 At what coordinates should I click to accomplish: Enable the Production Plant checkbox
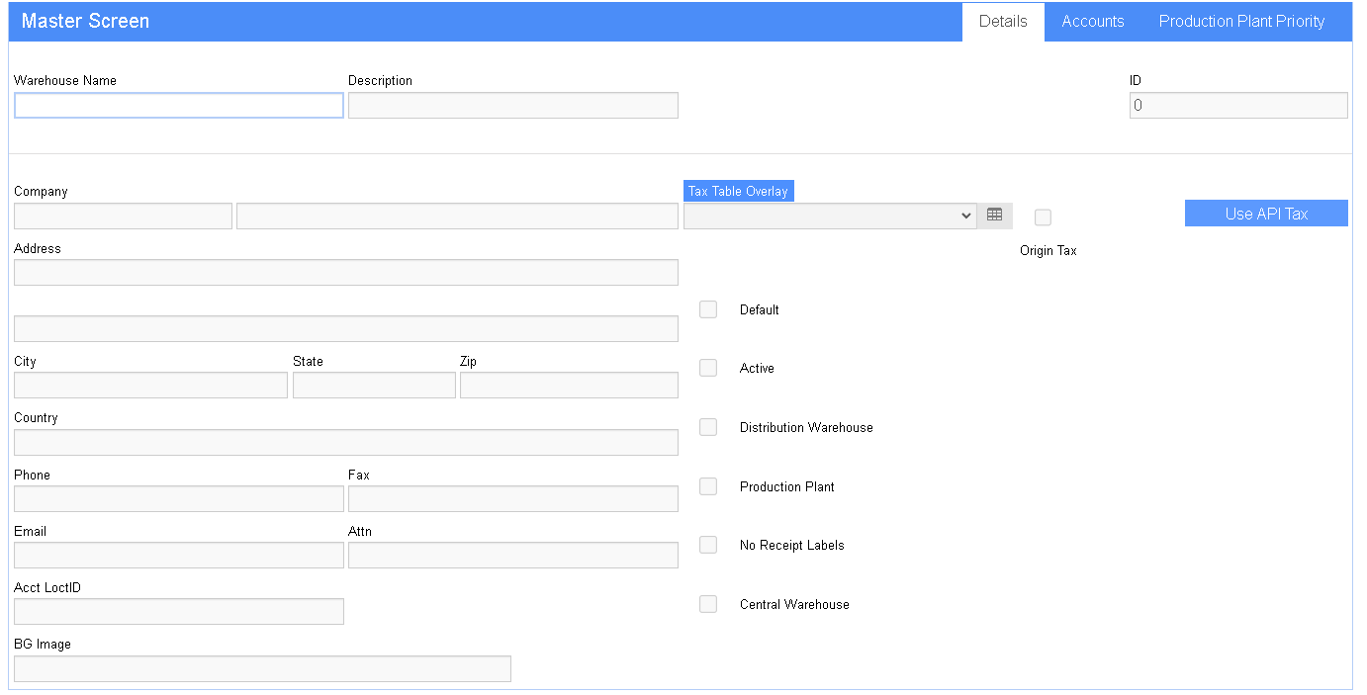[x=708, y=486]
